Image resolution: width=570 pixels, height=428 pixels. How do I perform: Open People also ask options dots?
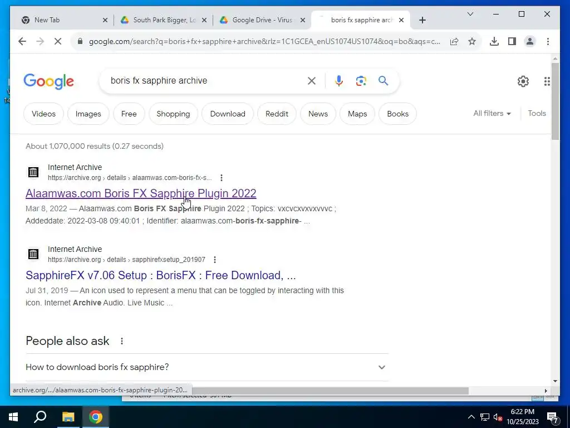tap(122, 341)
